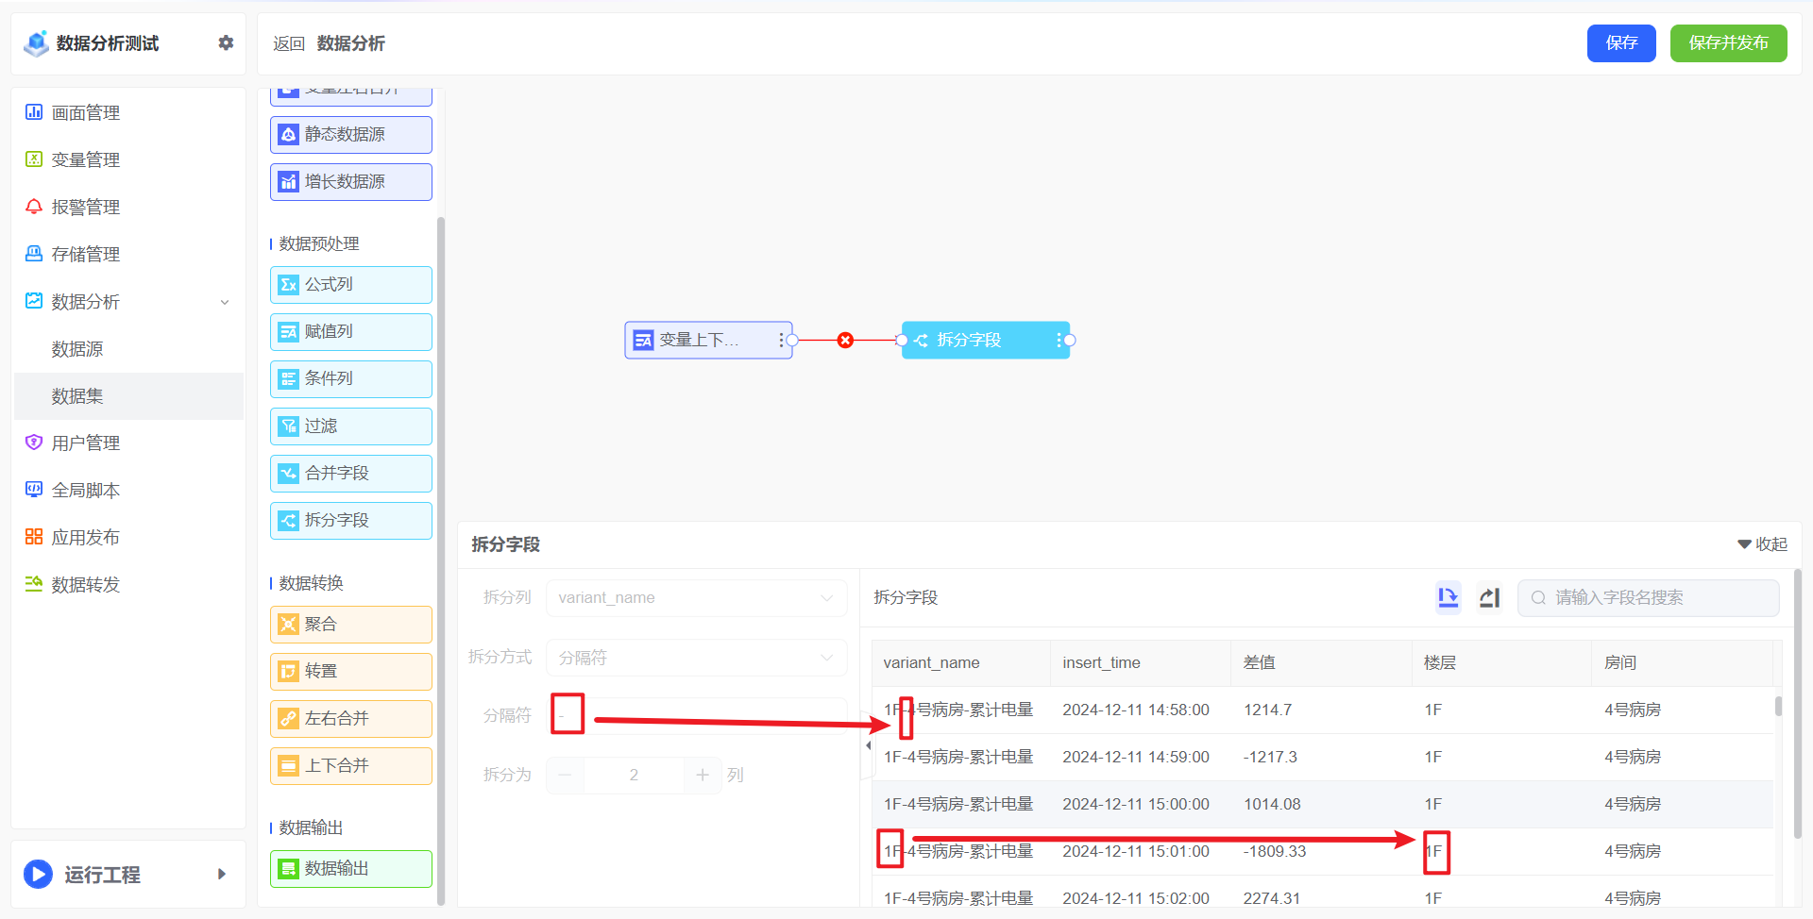The width and height of the screenshot is (1813, 919).
Task: Select the 条件列 node in 数据预处理
Action: coord(350,378)
